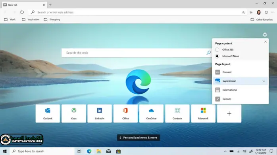Open the user profile avatar
277x155 pixels.
point(259,12)
